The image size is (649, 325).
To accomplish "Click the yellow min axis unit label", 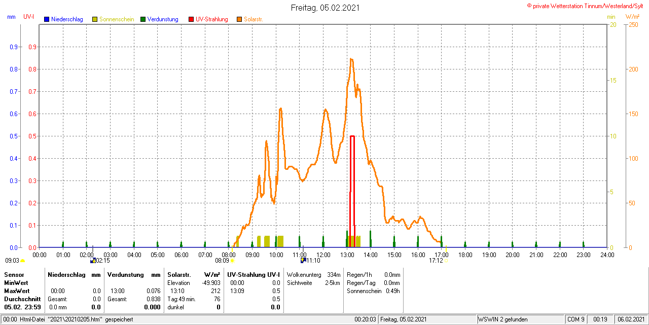I will click(x=611, y=17).
